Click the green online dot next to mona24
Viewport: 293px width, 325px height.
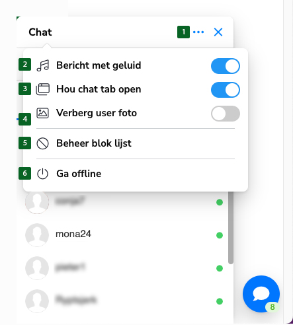[220, 235]
